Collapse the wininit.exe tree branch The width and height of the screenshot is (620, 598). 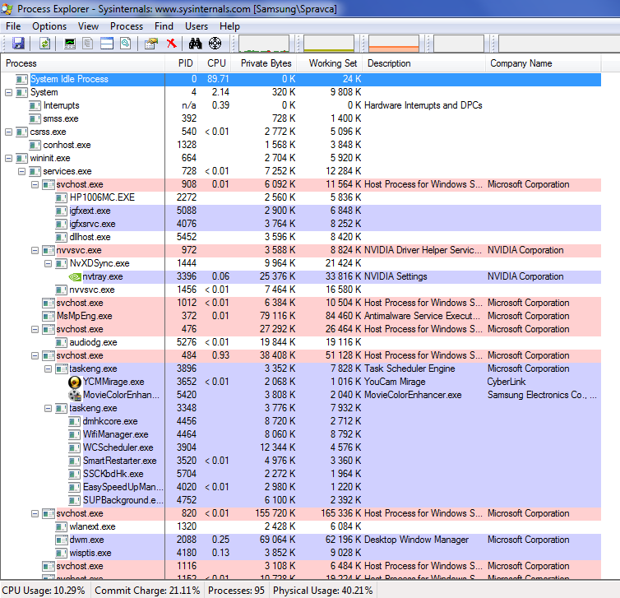[x=9, y=158]
